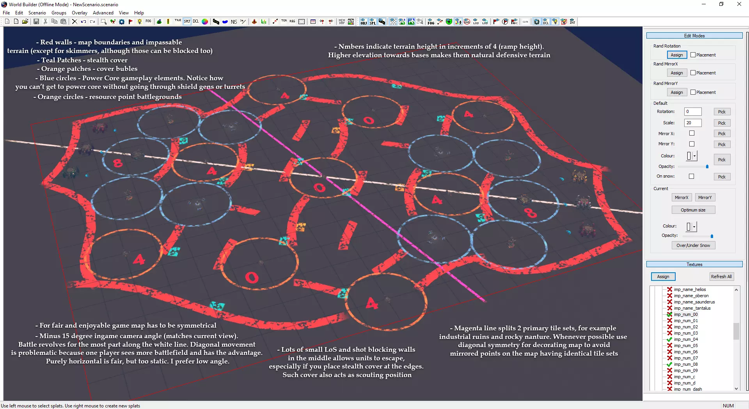The height and width of the screenshot is (409, 749).
Task: Enable Rand MirrorY Placement checkbox
Action: 693,92
